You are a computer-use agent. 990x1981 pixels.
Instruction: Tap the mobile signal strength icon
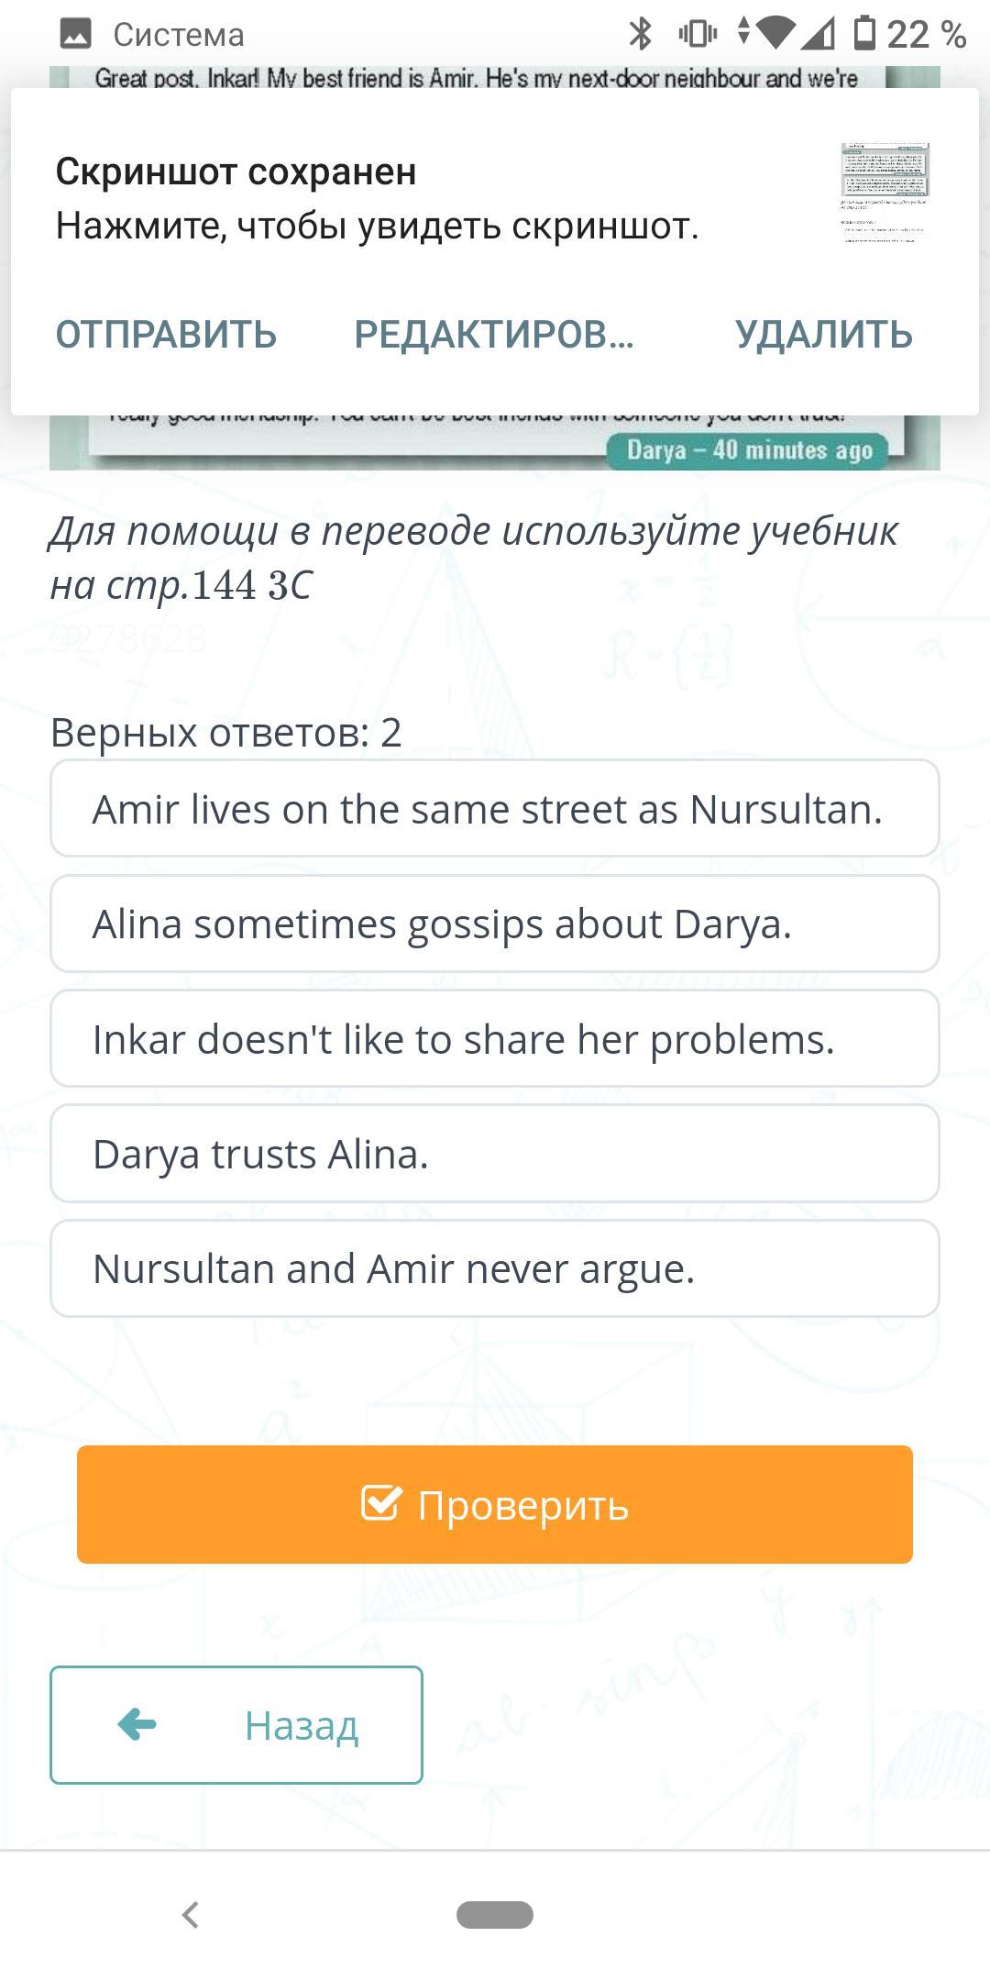(819, 35)
